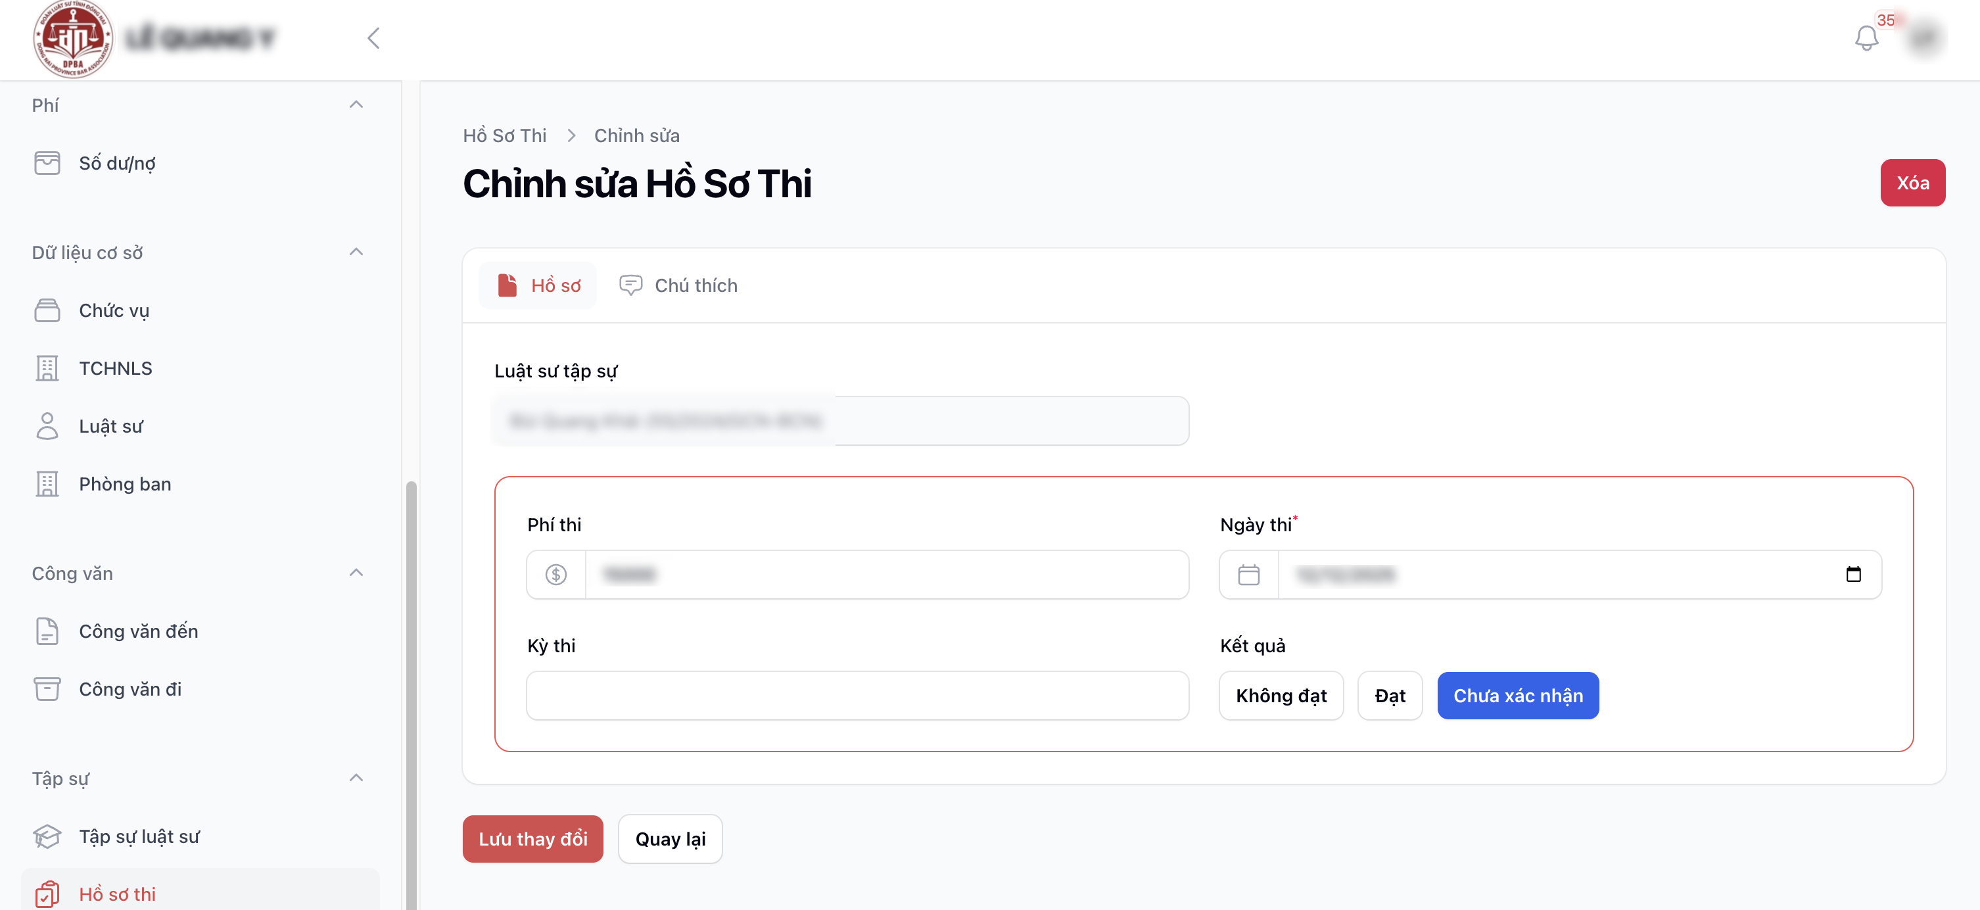
Task: Collapse the Phí sidebar section
Action: point(356,105)
